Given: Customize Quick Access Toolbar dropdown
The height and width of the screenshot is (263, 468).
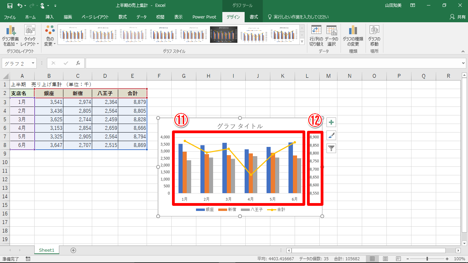Looking at the screenshot, I should pos(56,5).
